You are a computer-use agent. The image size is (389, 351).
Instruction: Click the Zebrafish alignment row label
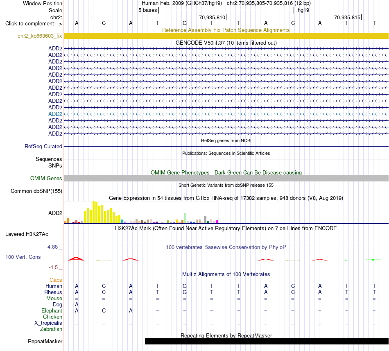coord(51,329)
